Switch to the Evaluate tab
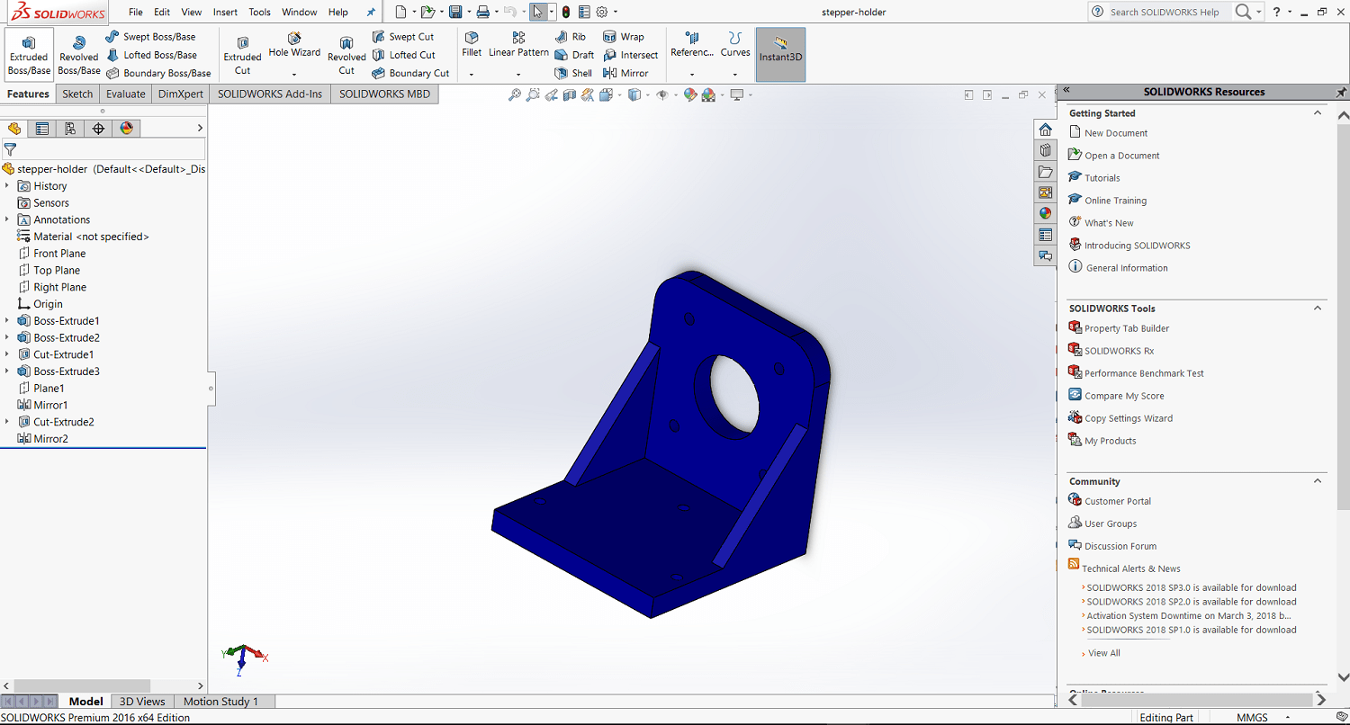Viewport: 1350px width, 725px height. (x=125, y=94)
